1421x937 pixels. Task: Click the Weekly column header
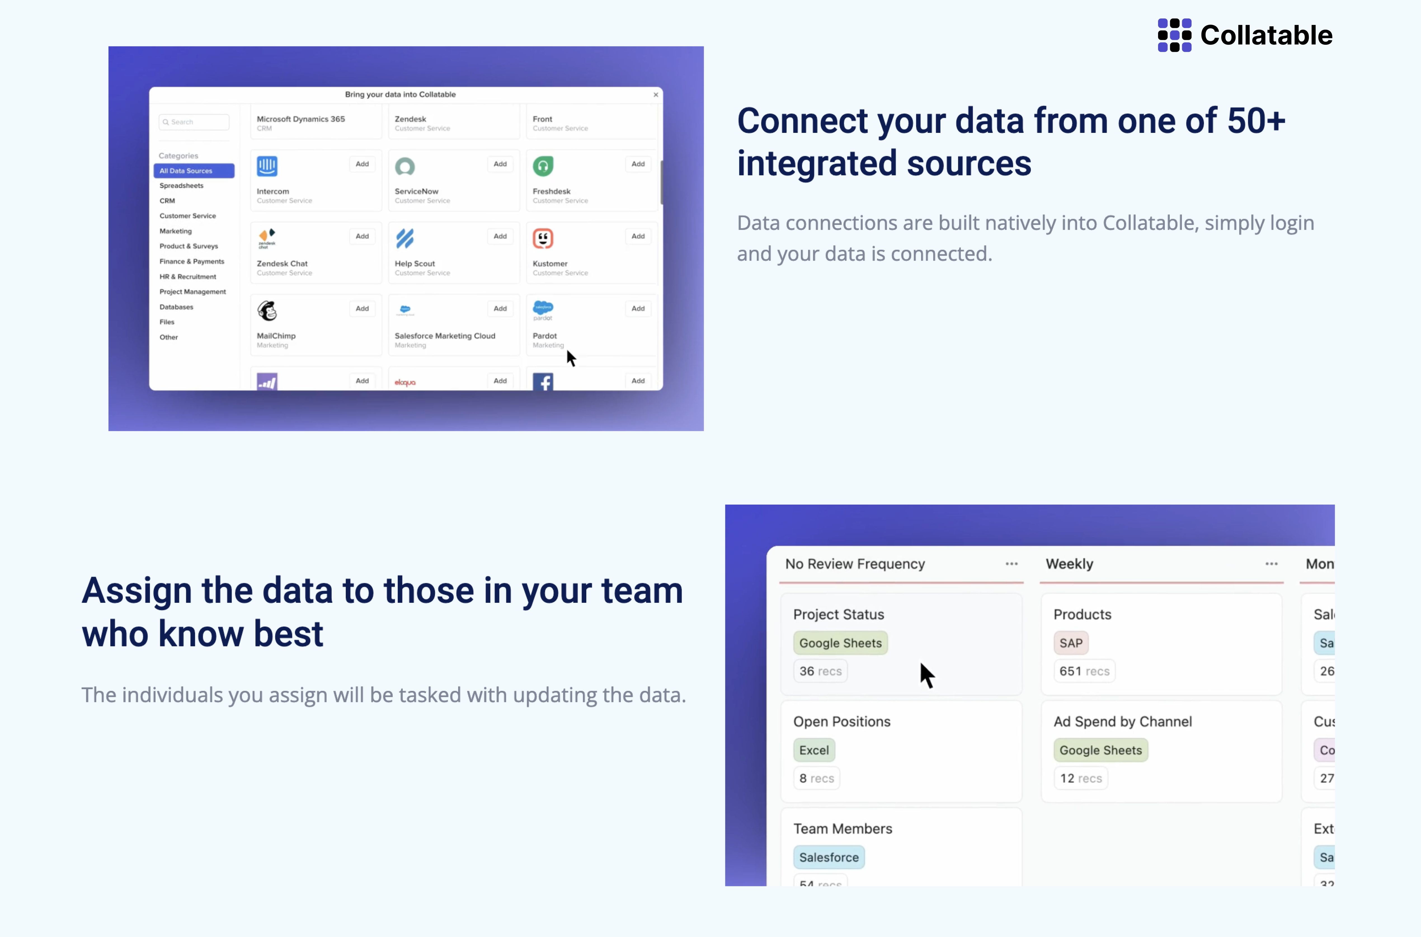point(1069,564)
